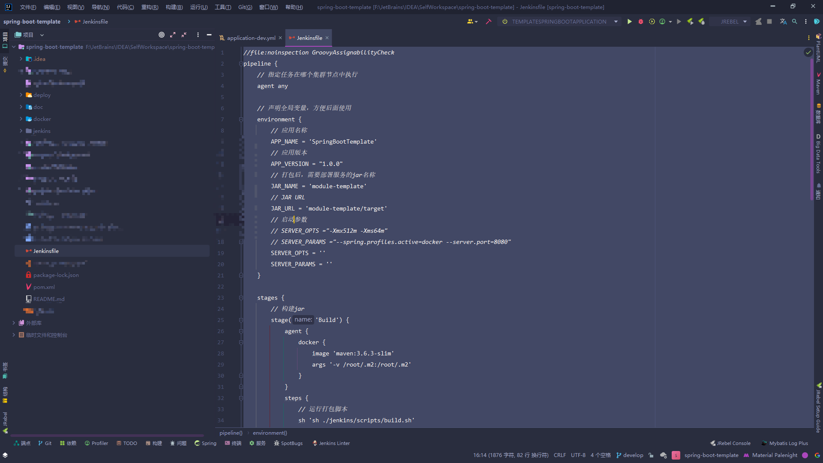The image size is (823, 463).
Task: Open the translate icon in top toolbar
Action: (783, 21)
